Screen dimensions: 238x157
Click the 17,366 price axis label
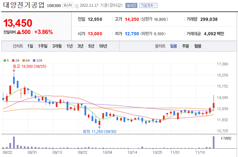(x=222, y=64)
